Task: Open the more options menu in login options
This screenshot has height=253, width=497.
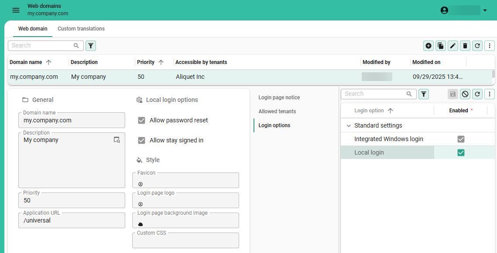Action: pos(490,94)
